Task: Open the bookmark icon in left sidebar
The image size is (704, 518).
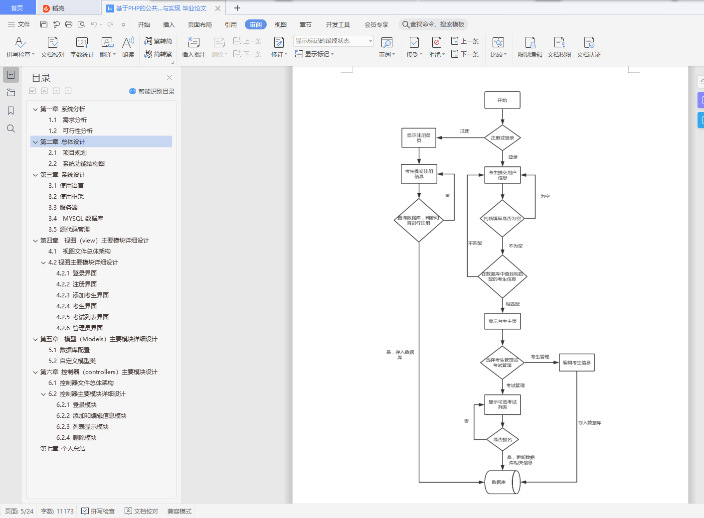Action: (11, 111)
